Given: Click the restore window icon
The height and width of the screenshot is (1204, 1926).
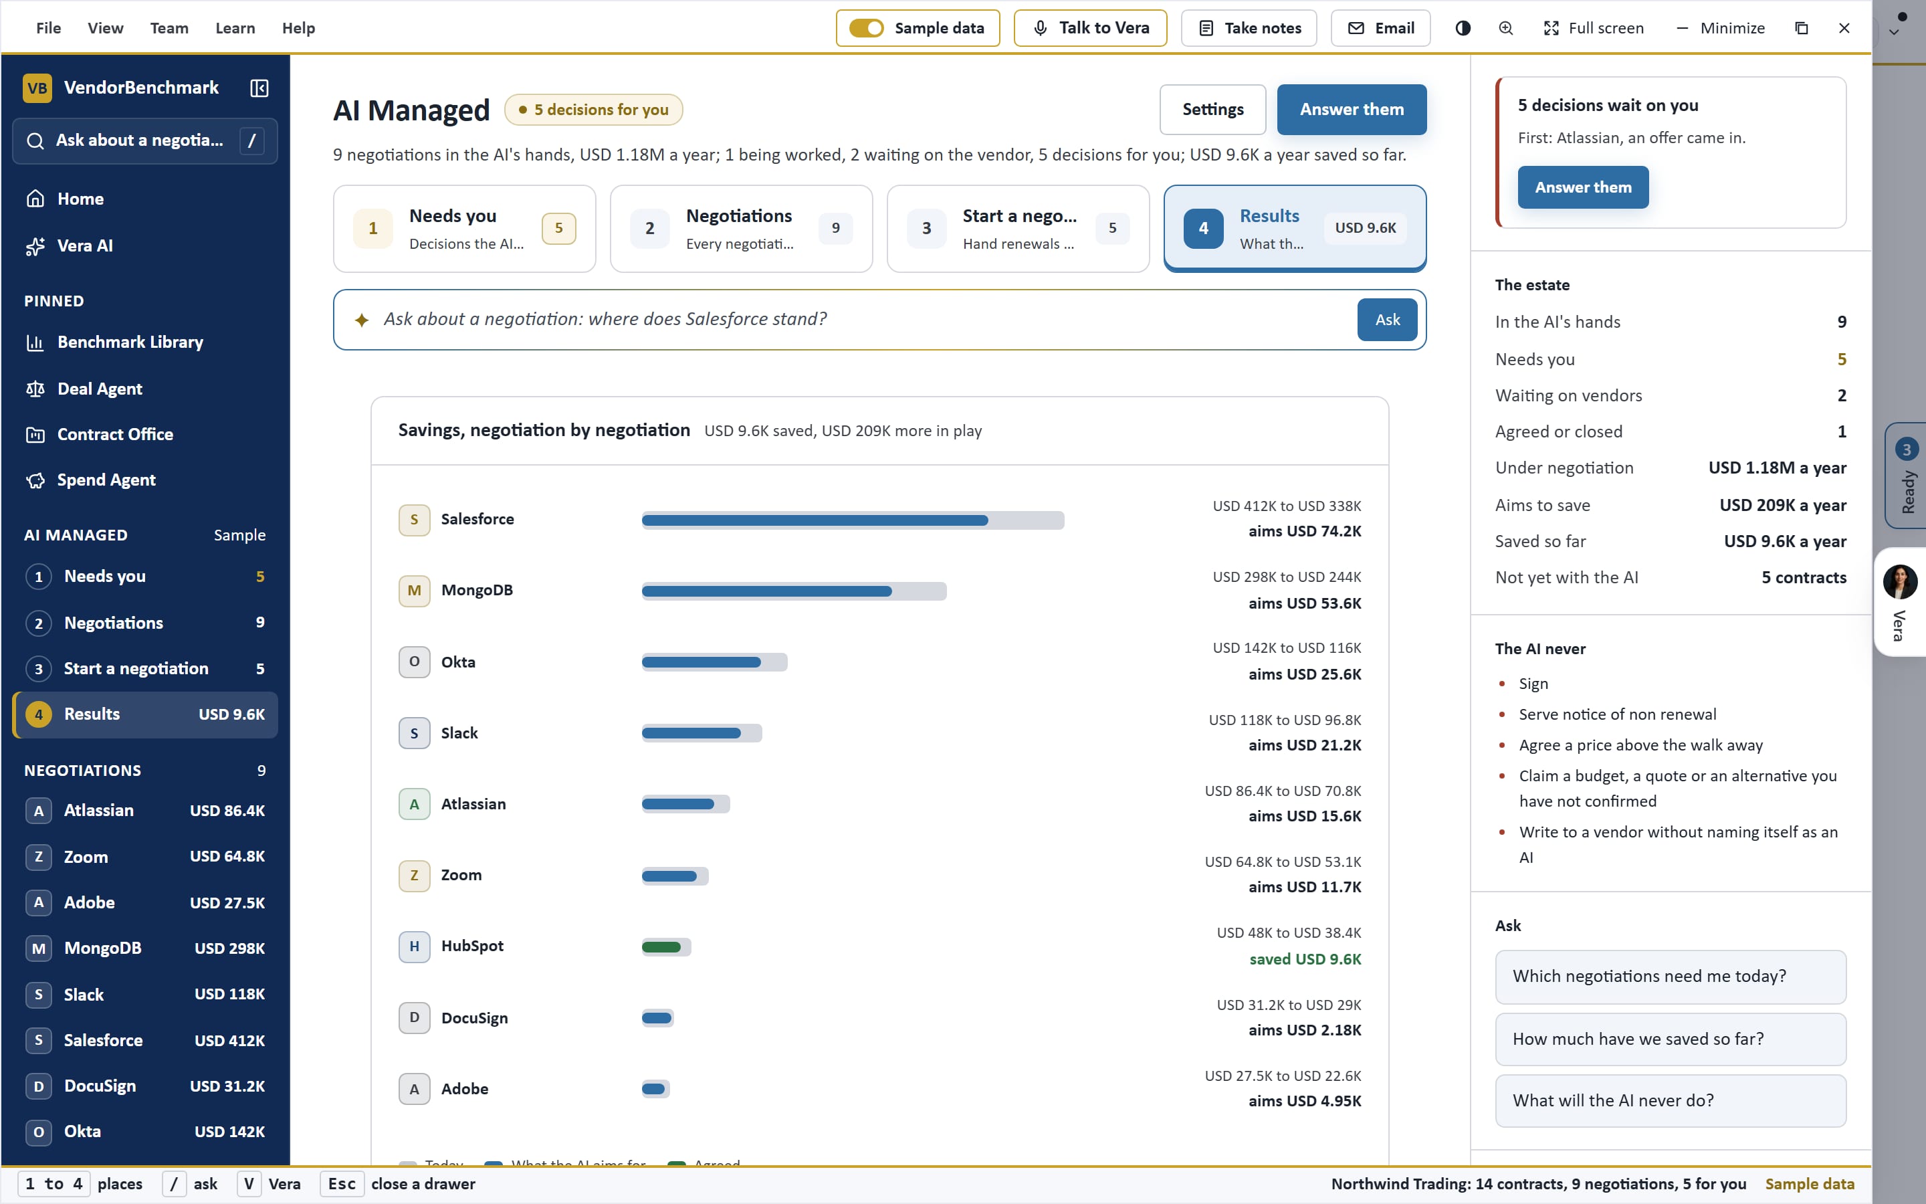Looking at the screenshot, I should 1802,28.
